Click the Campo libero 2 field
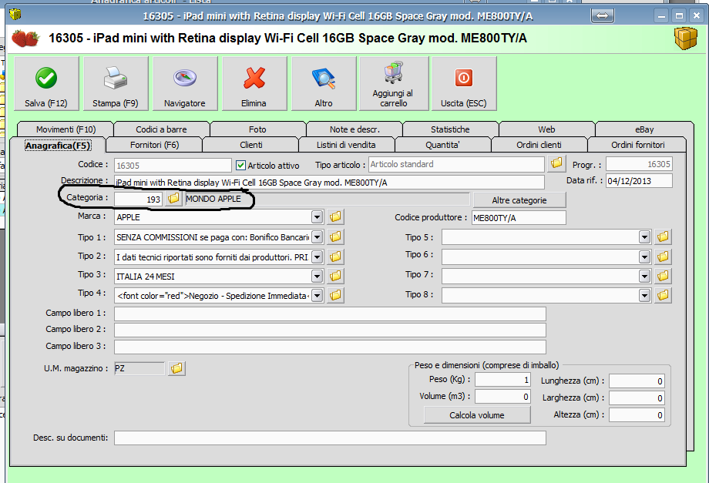This screenshot has height=483, width=709. click(x=330, y=330)
